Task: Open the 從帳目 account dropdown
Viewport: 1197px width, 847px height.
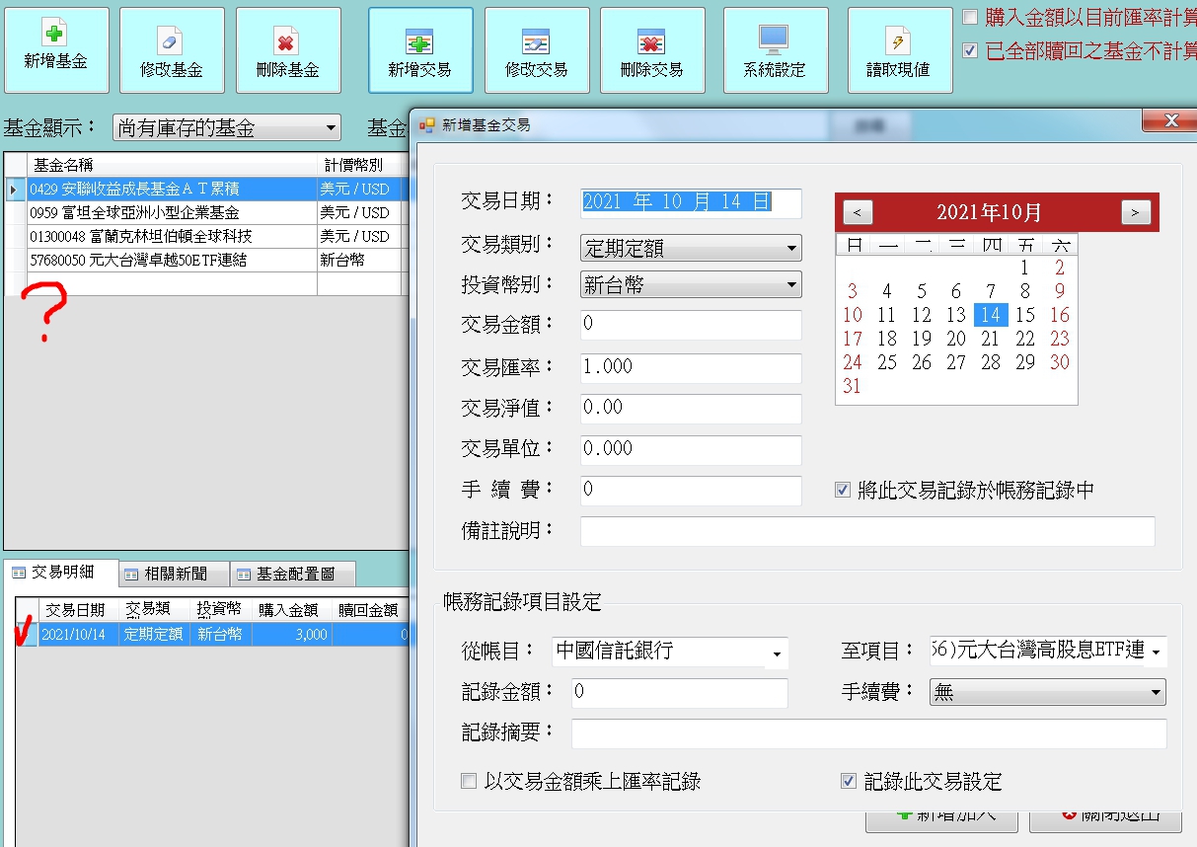Action: [x=669, y=652]
